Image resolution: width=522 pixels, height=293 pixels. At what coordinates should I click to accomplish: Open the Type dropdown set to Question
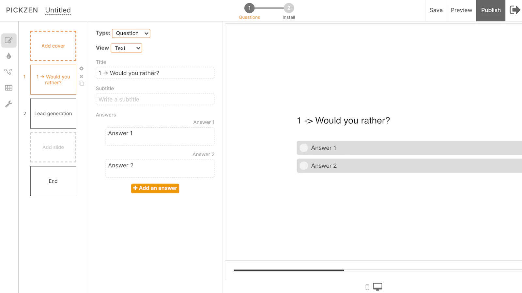(131, 33)
